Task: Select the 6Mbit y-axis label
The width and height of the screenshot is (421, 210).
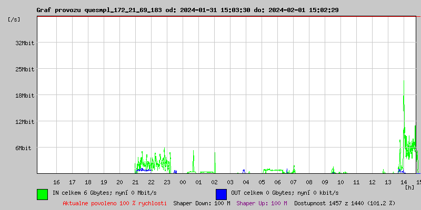Action: [x=23, y=148]
